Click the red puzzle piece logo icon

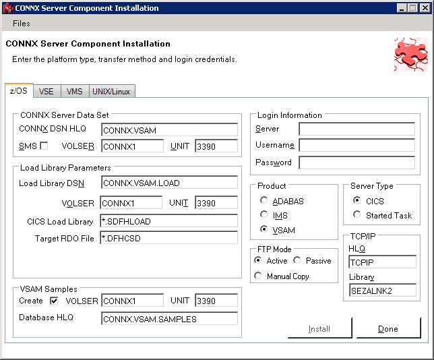410,54
